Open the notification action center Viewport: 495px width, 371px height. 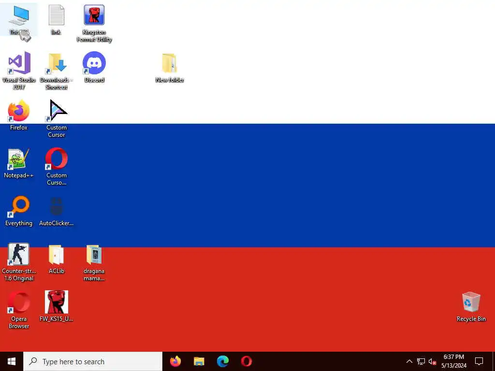click(x=479, y=361)
